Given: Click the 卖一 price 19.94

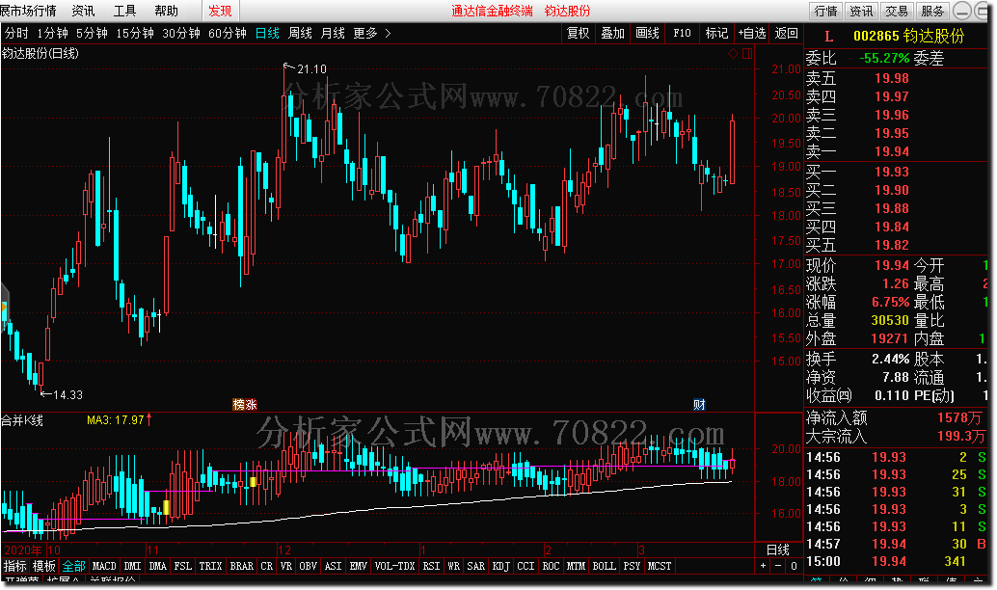Looking at the screenshot, I should point(892,151).
